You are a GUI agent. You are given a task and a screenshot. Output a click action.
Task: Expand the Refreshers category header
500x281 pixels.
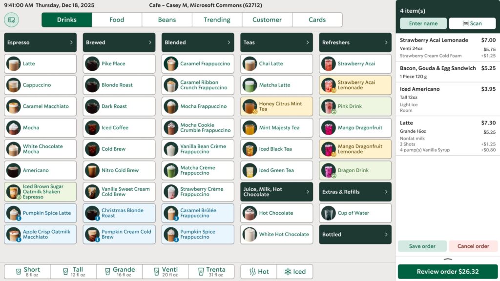point(355,42)
